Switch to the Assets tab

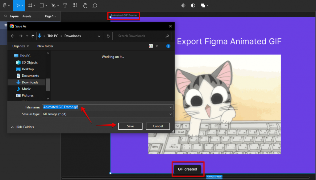click(27, 16)
